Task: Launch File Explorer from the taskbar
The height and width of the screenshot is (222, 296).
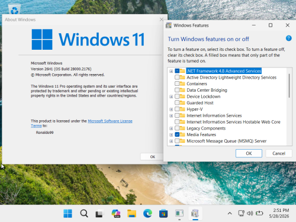Action: tap(131, 214)
